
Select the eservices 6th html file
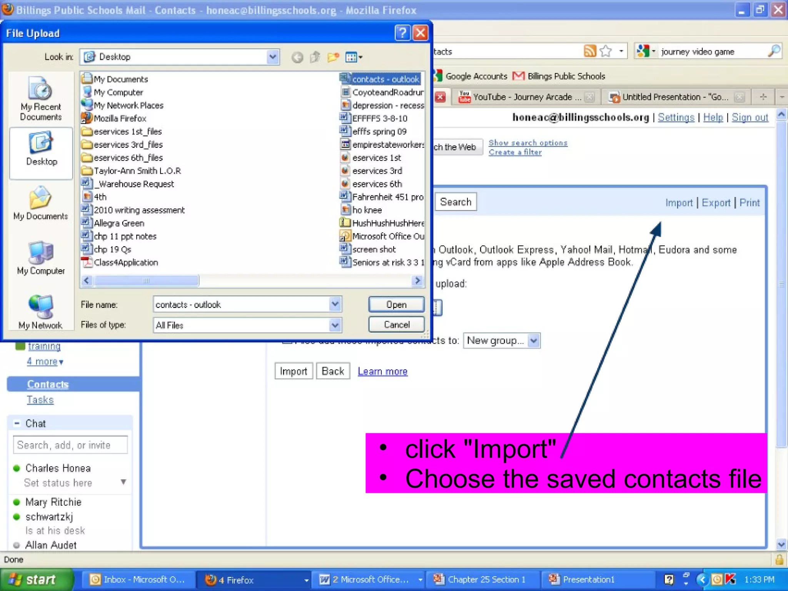[x=371, y=184]
